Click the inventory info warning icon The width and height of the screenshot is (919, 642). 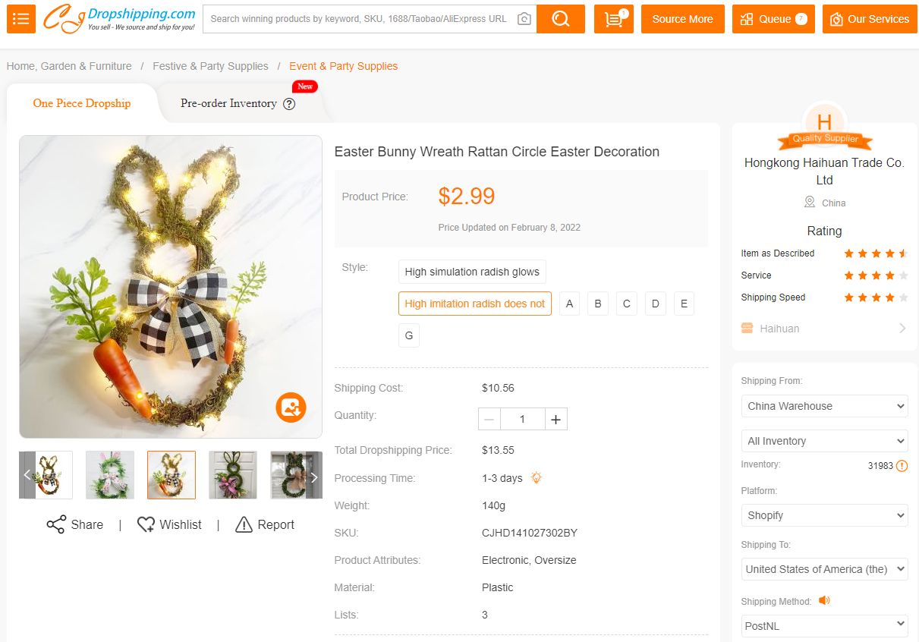click(902, 466)
